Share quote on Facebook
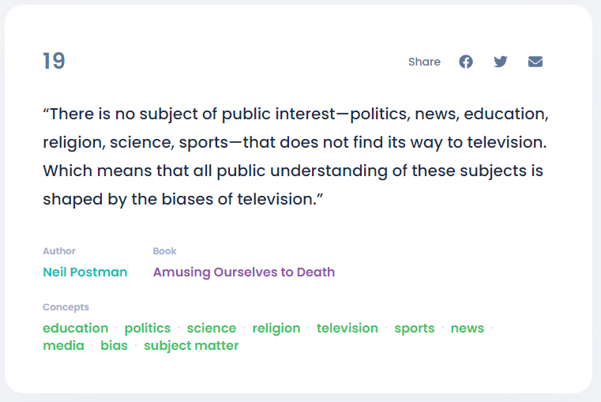 pyautogui.click(x=466, y=62)
